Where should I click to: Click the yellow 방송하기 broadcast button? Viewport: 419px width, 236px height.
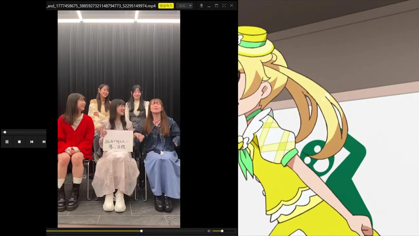point(166,6)
